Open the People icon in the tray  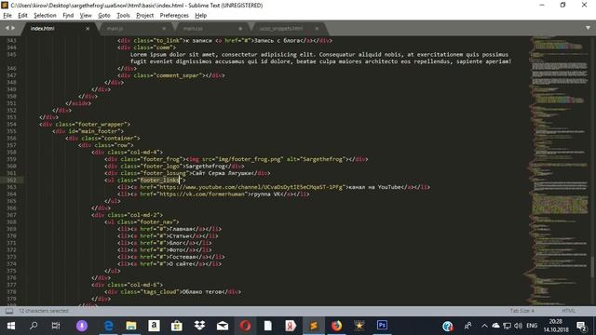pyautogui.click(x=467, y=326)
